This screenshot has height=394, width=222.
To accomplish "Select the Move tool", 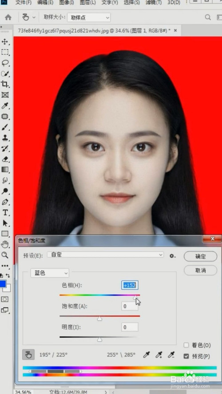I will click(x=5, y=42).
